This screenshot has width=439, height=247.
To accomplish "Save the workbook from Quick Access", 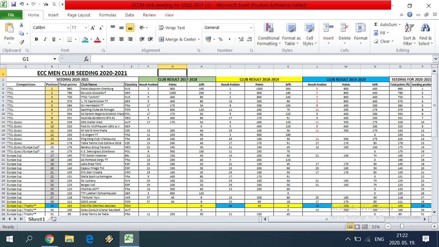I will [x=13, y=5].
